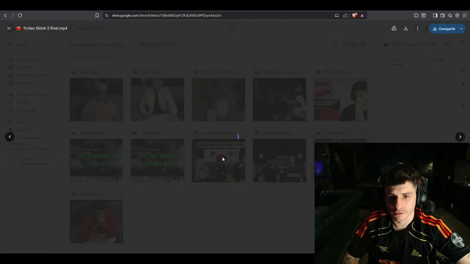Open the Leo AI sparkle icon
470x264 pixels.
point(450,15)
